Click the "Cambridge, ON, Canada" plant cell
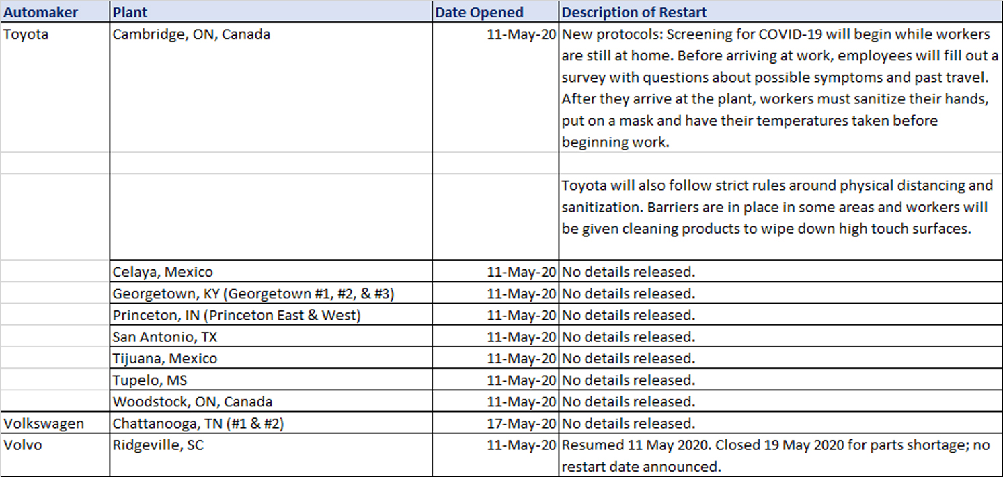Screen dimensions: 1003x477 [x=192, y=34]
